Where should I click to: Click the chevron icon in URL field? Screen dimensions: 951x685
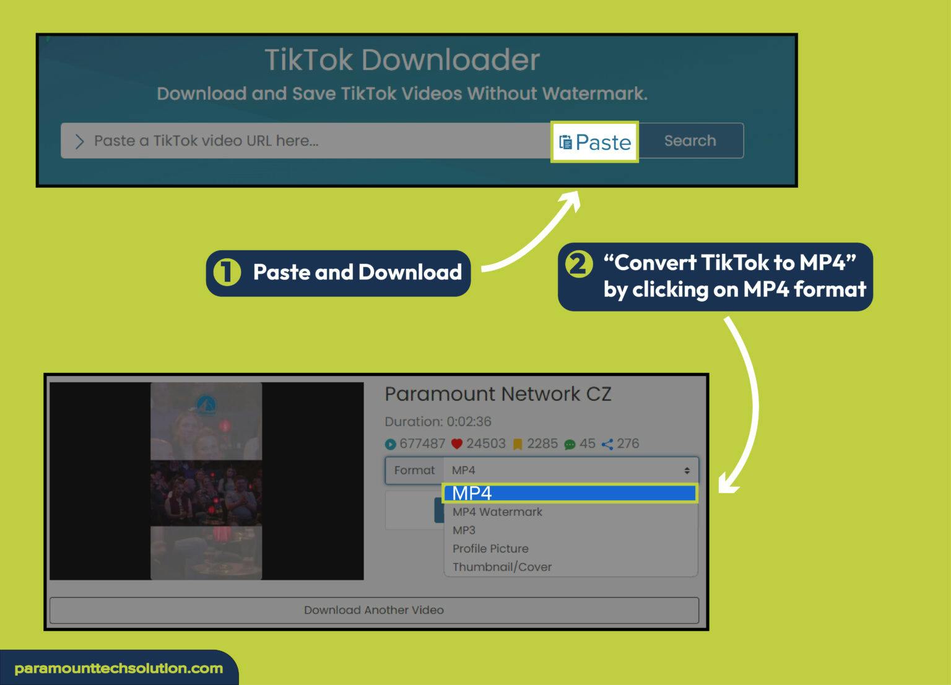79,141
